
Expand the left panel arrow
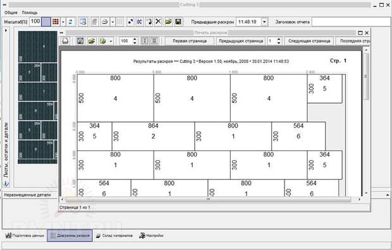click(x=6, y=30)
